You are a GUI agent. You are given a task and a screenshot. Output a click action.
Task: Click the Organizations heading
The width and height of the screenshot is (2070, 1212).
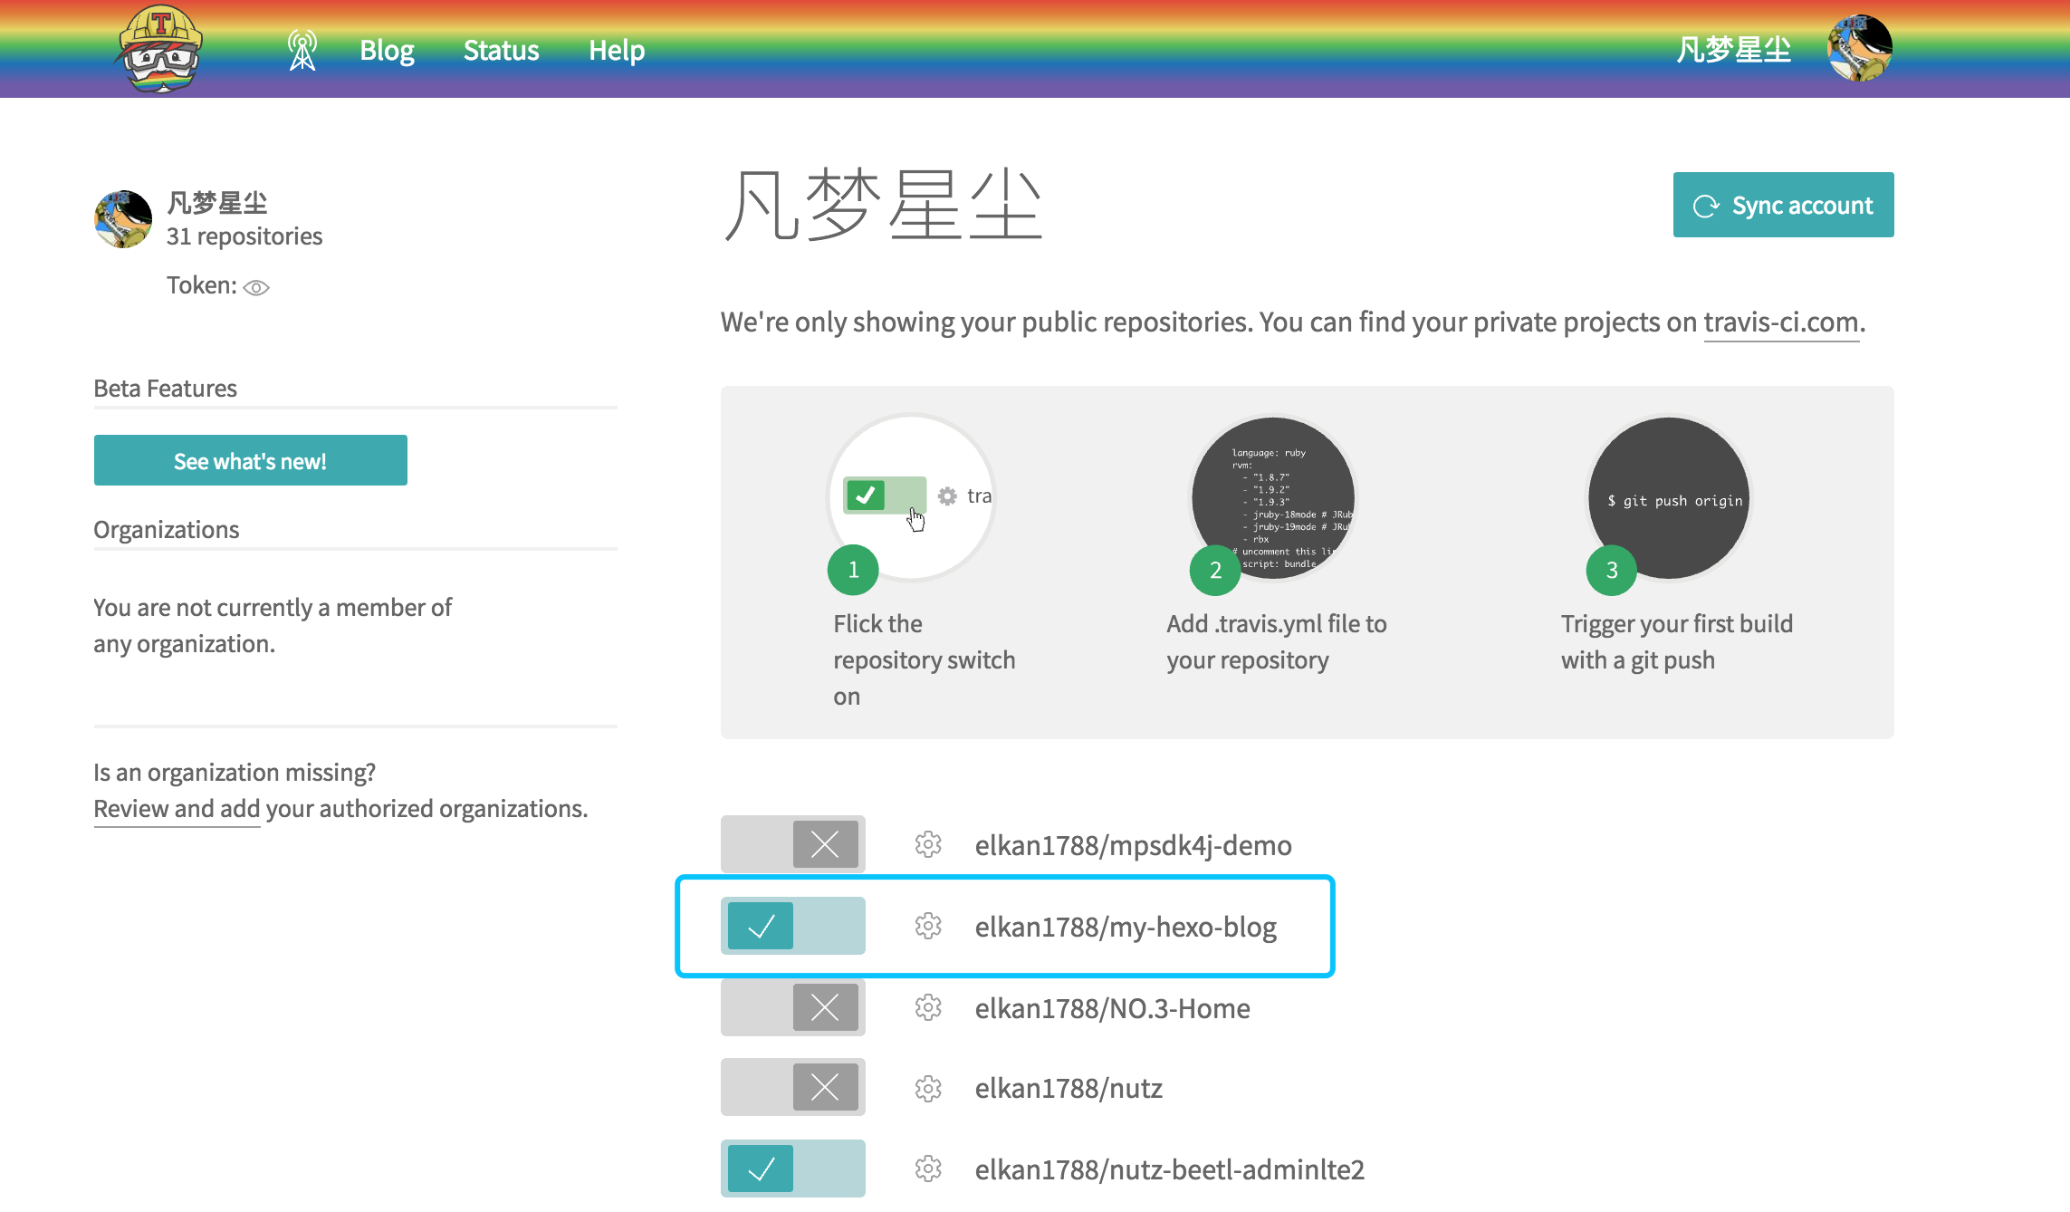click(167, 530)
